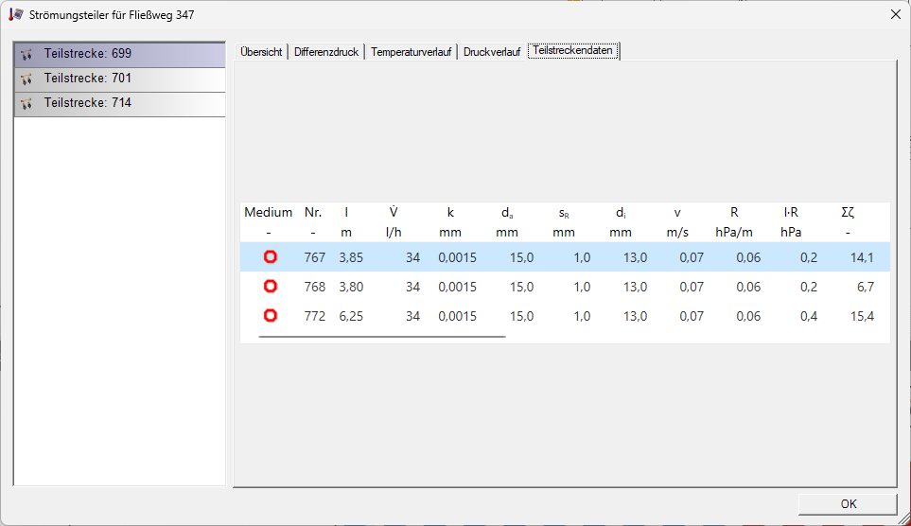
Task: Click the k roughness column header
Action: [x=450, y=212]
